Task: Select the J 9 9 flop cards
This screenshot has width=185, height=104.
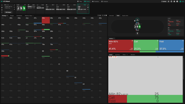Action: click(21, 8)
